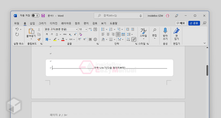Click the insideBox EZM account name
This screenshot has height=118, width=221.
[155, 16]
